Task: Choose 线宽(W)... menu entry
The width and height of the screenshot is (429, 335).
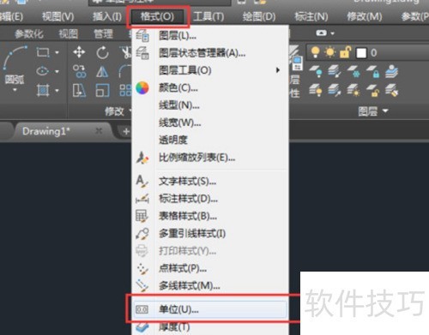Action: [210, 123]
